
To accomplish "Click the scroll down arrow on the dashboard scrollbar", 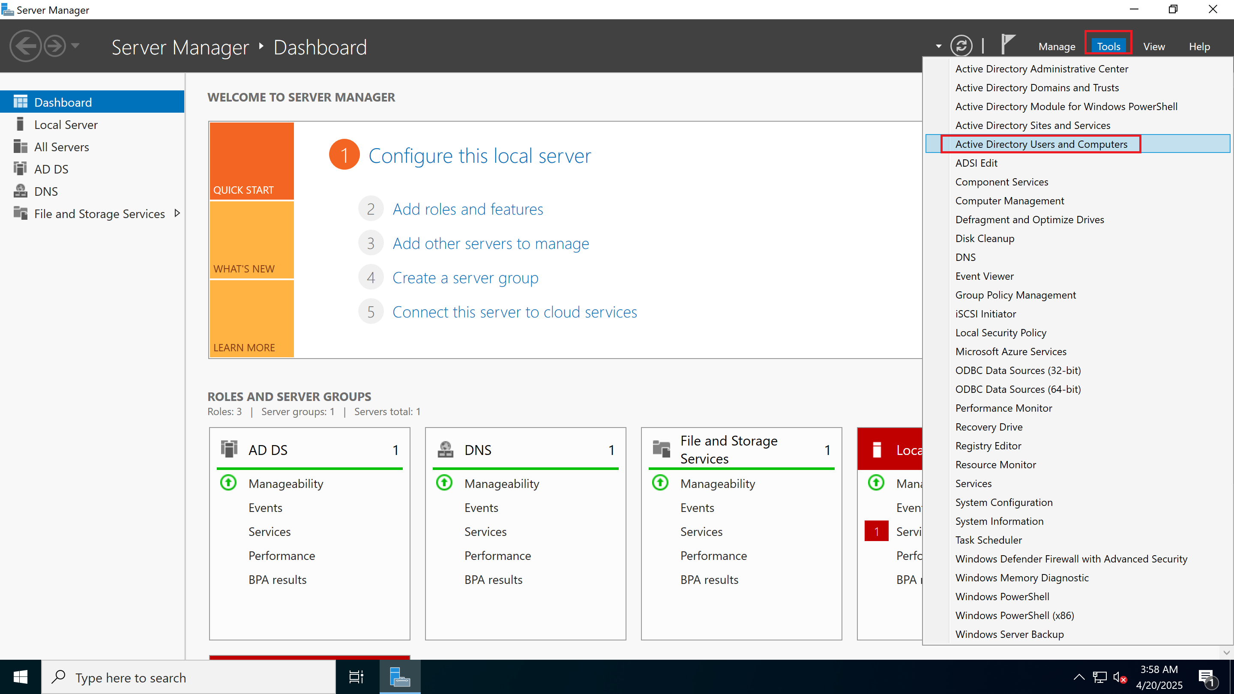I will [1226, 652].
